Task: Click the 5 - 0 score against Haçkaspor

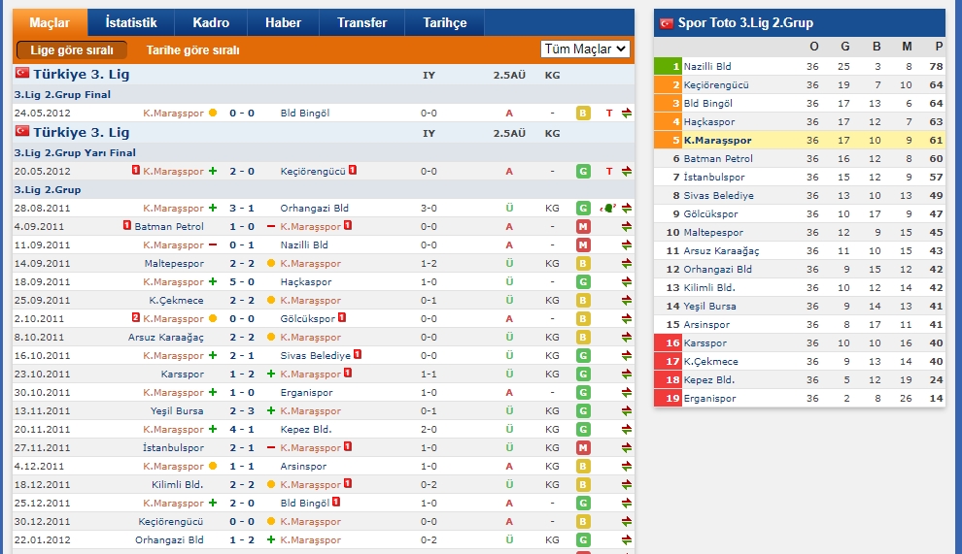Action: pos(242,282)
